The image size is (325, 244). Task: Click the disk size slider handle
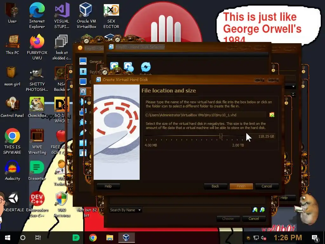[x=221, y=136]
